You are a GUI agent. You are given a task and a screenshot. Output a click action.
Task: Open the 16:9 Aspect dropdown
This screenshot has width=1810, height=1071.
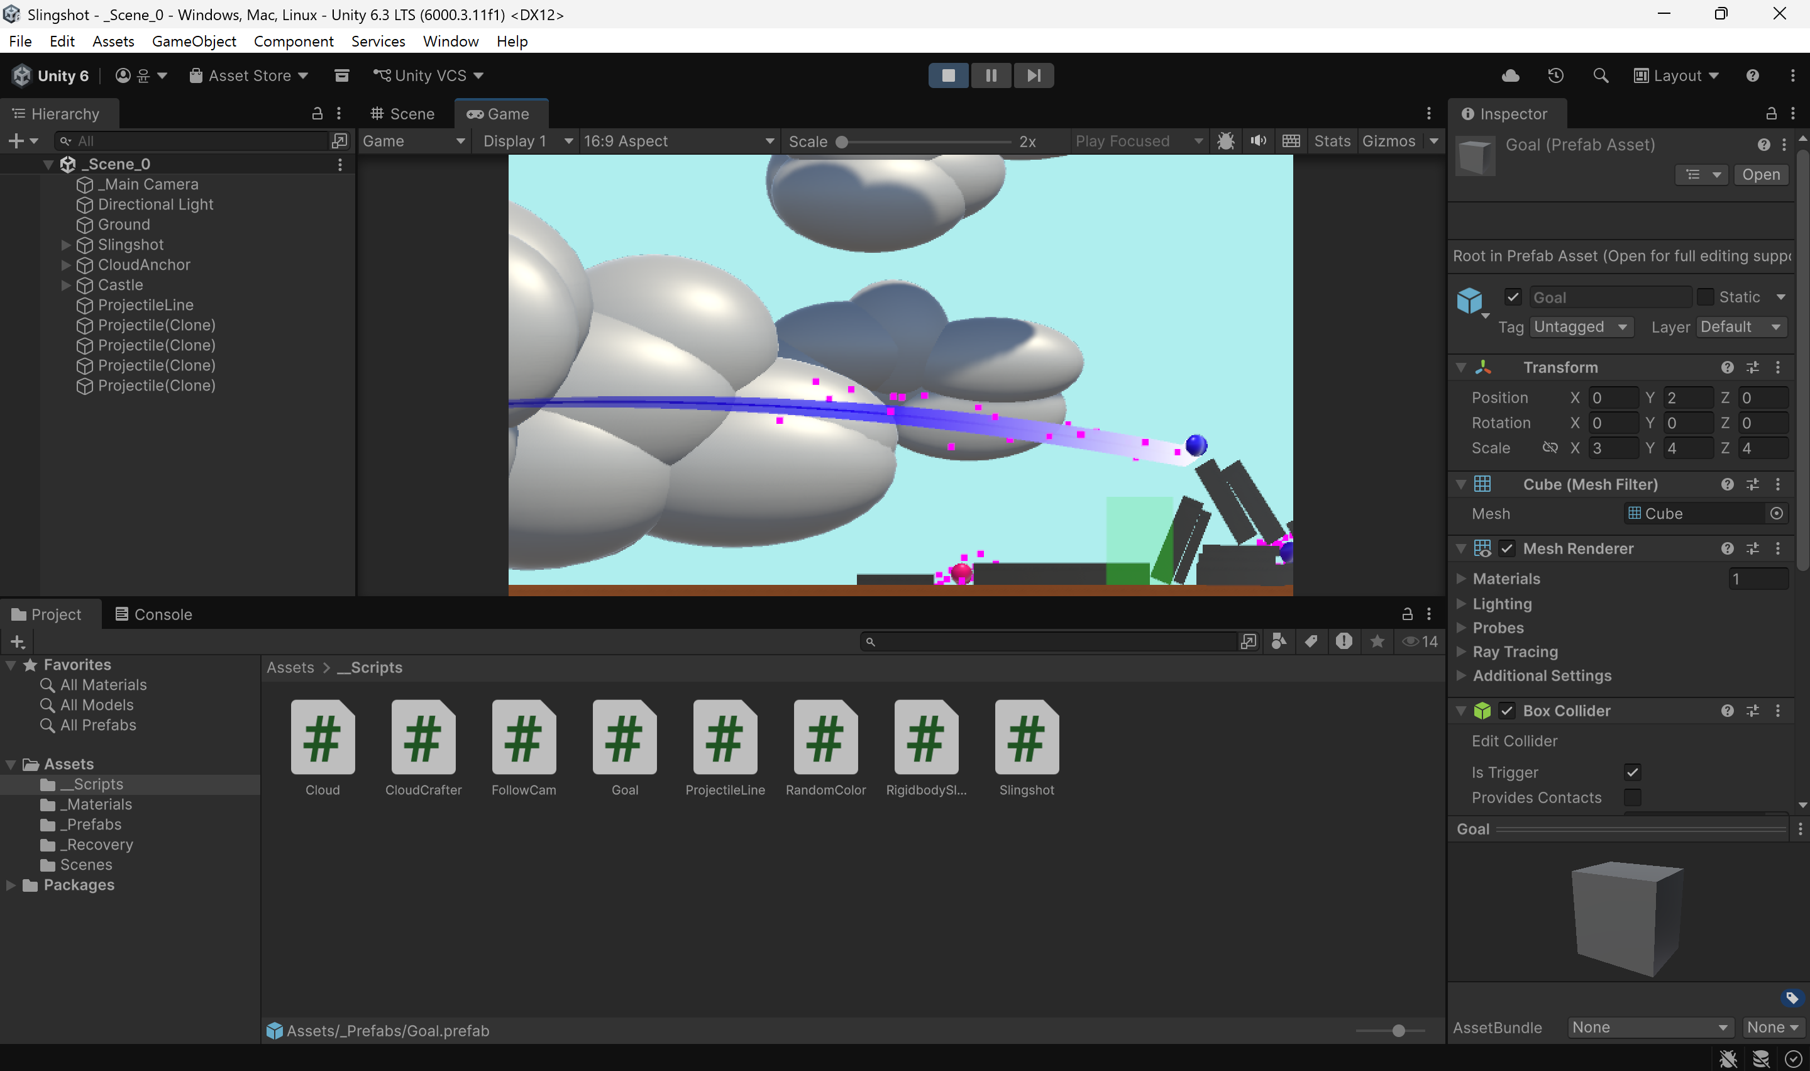point(678,142)
